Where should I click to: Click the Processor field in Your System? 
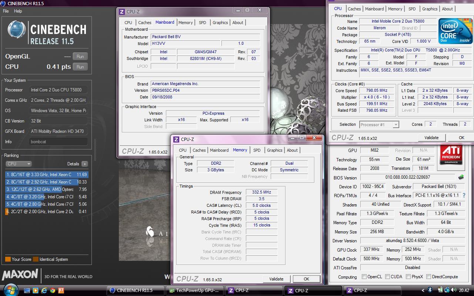point(59,90)
